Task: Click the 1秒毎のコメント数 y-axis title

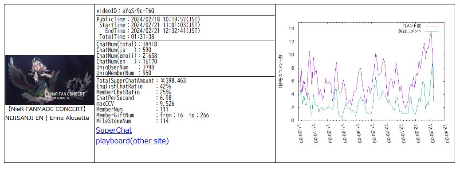Action: click(x=280, y=71)
